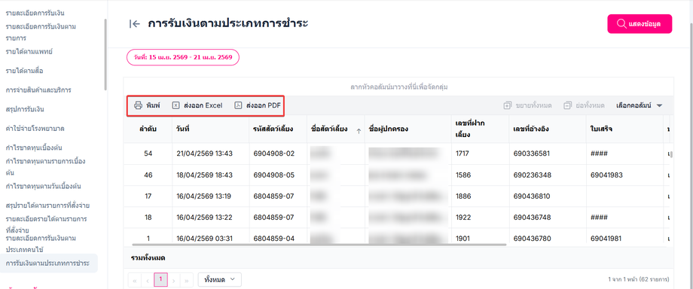
Task: Select the boarding number 1717
Action: click(462, 154)
